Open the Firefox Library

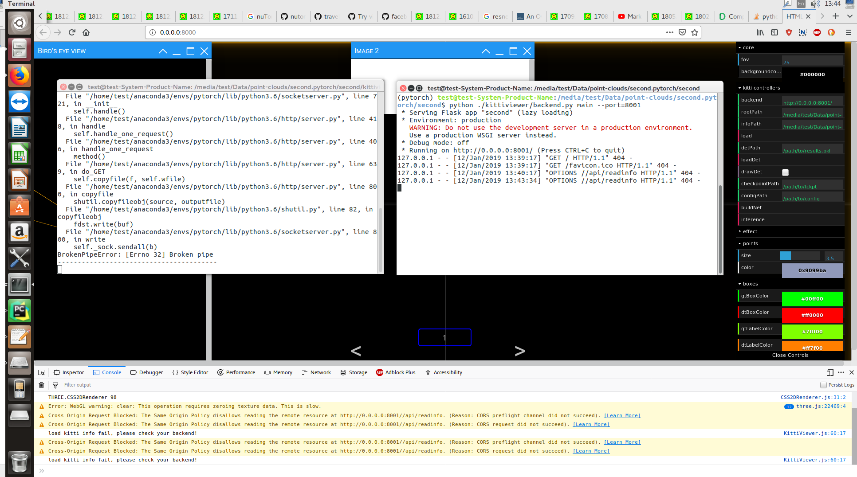coord(759,32)
